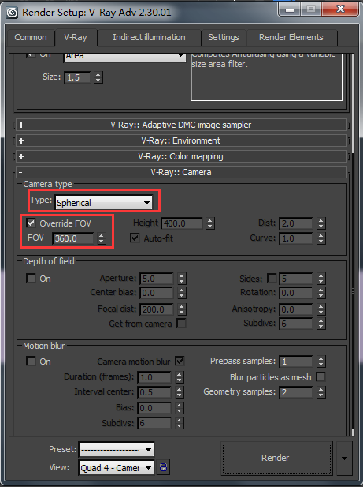Click the Anisotropy value field

296,309
